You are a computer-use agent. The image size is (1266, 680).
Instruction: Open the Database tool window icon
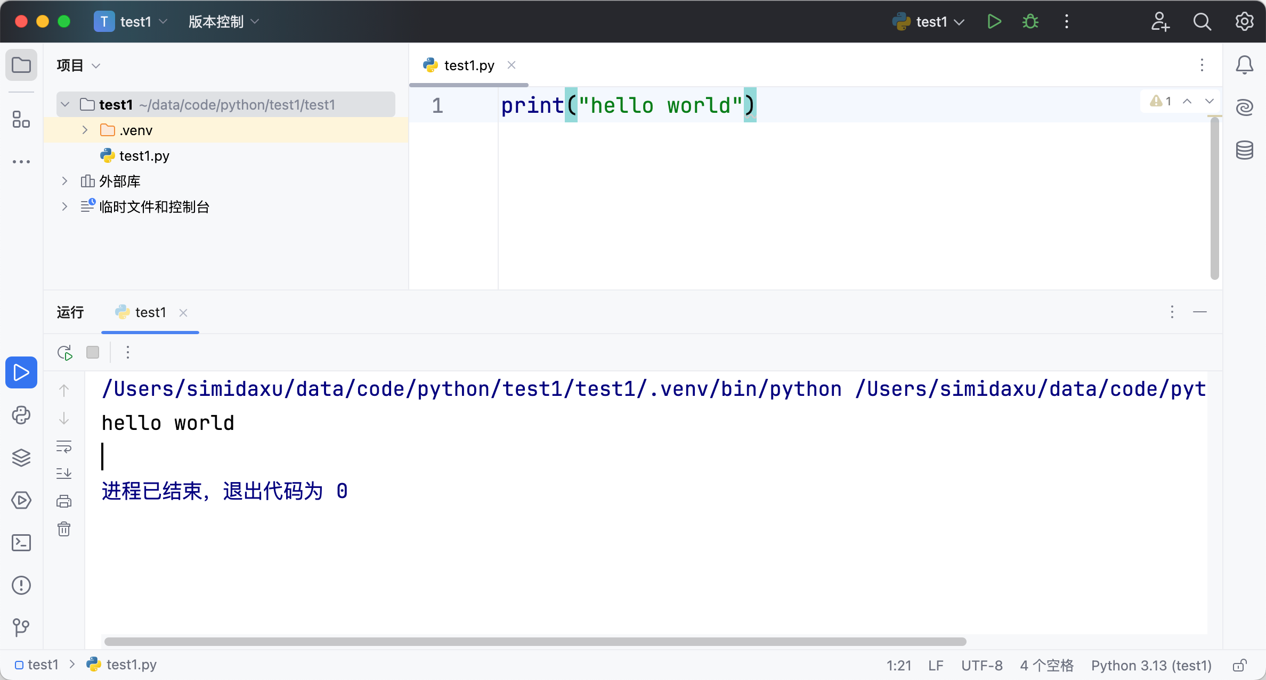(x=1245, y=150)
